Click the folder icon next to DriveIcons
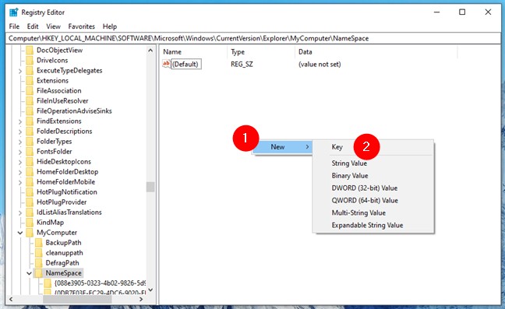Image resolution: width=505 pixels, height=309 pixels. click(x=30, y=60)
